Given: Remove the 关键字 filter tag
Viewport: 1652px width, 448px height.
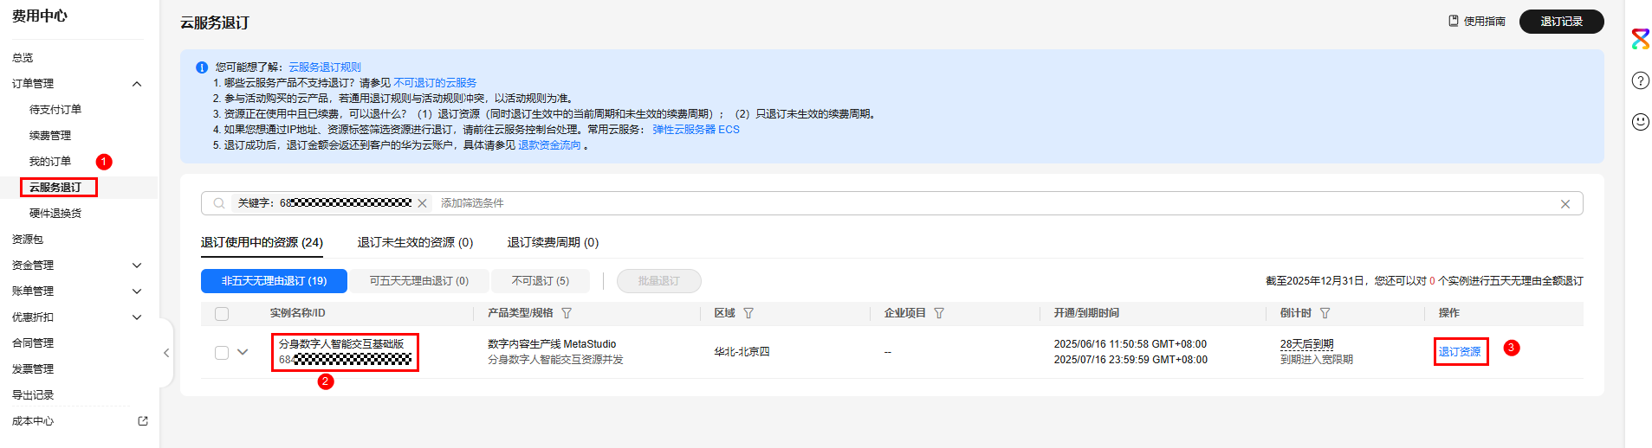Looking at the screenshot, I should tap(422, 203).
